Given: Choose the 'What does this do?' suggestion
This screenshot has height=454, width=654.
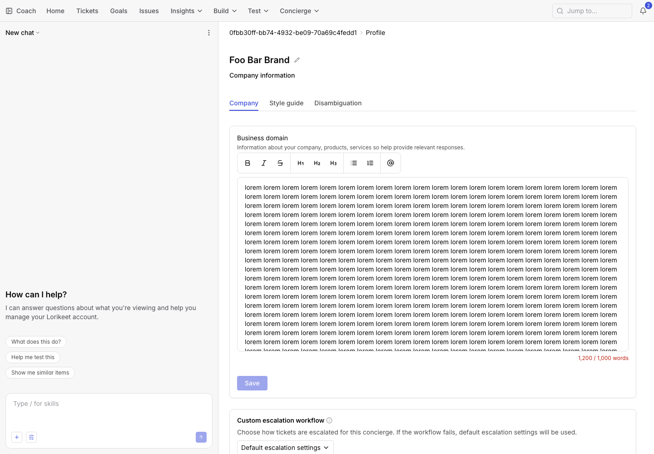Looking at the screenshot, I should (36, 342).
